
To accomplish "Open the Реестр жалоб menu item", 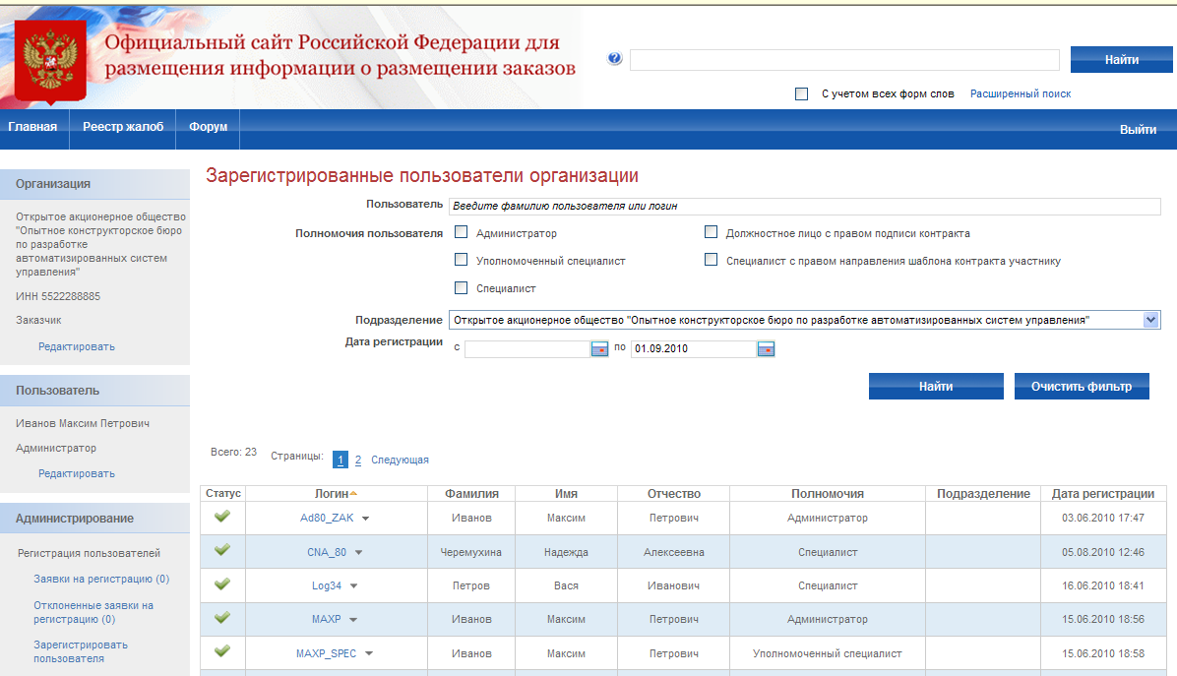I will [123, 127].
